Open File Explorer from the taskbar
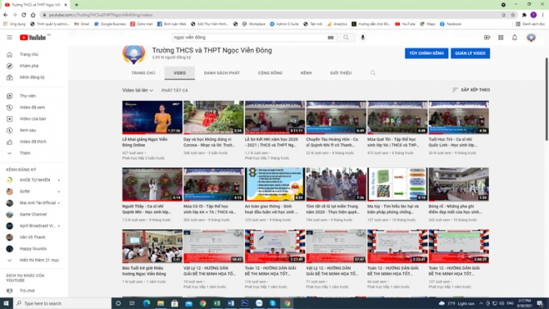The image size is (549, 309). click(x=161, y=303)
